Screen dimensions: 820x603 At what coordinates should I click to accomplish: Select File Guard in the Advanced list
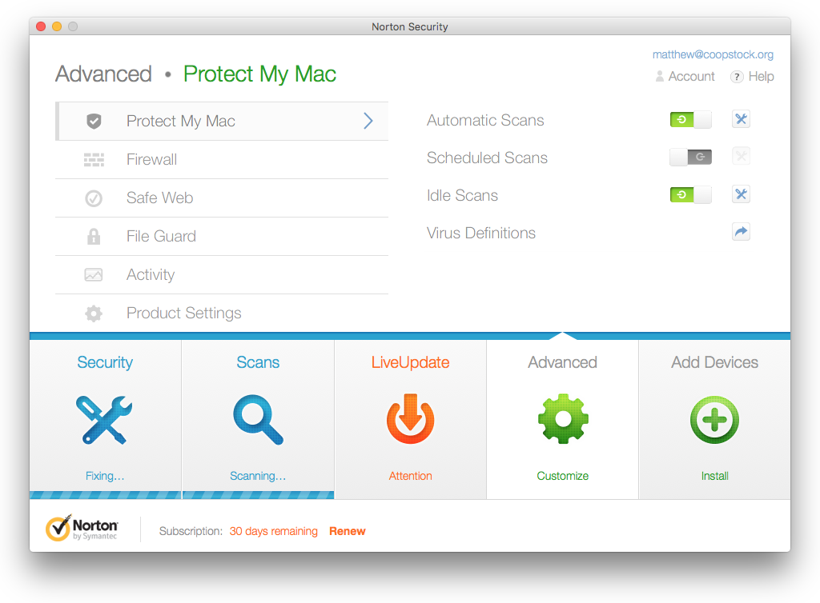click(x=222, y=237)
